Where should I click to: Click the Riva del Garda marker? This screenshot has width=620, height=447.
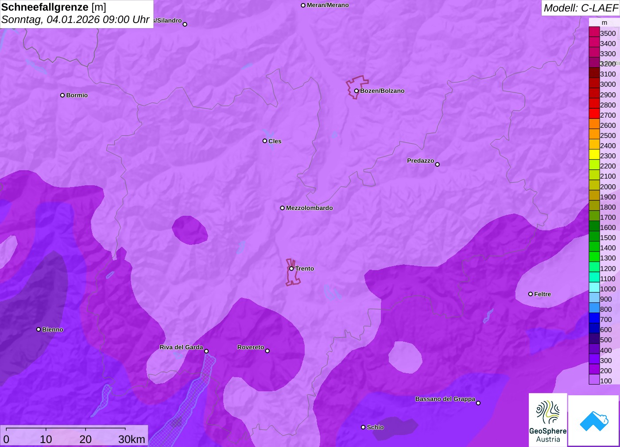[x=206, y=351]
